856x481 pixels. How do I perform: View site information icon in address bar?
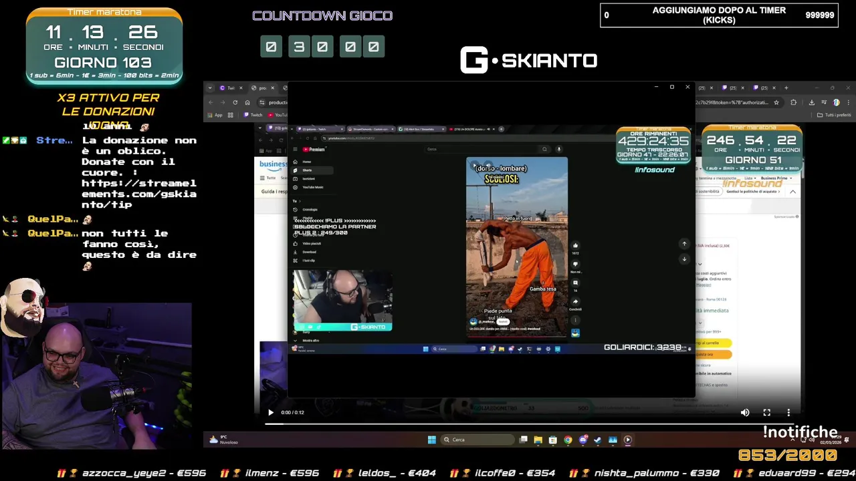261,102
